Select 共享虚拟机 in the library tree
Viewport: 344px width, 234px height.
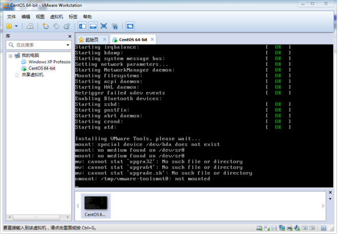pos(33,75)
